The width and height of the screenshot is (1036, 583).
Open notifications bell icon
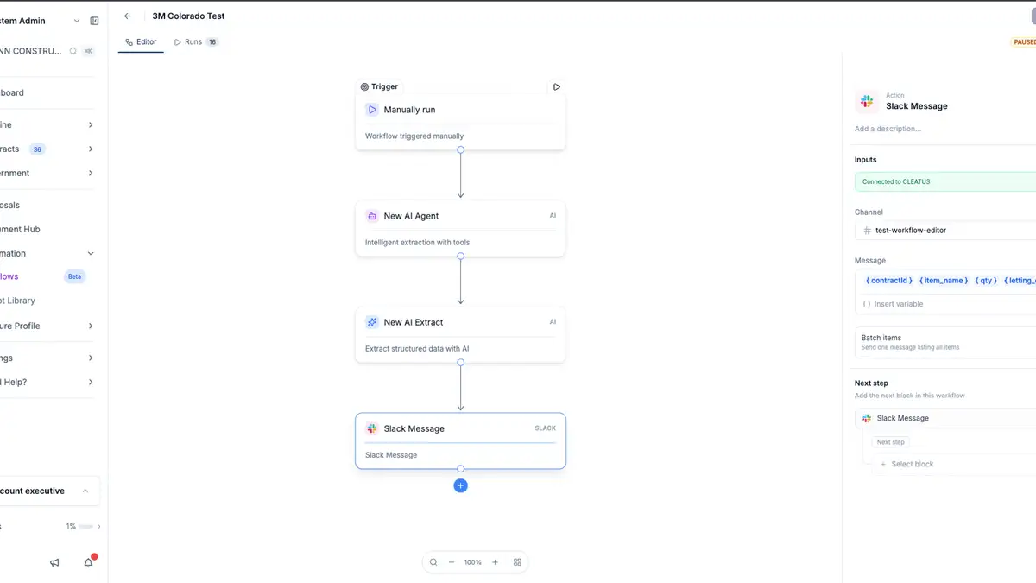click(88, 562)
